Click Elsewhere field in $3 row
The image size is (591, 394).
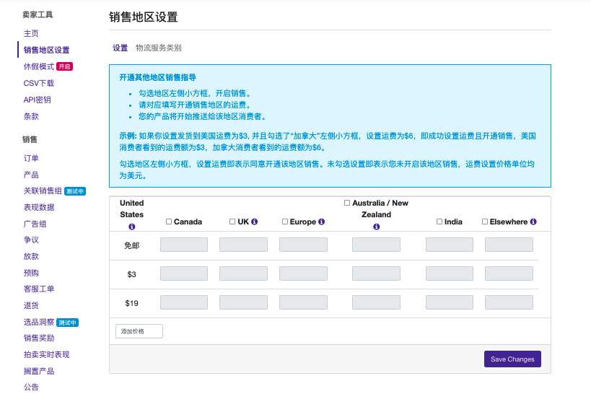coord(509,273)
